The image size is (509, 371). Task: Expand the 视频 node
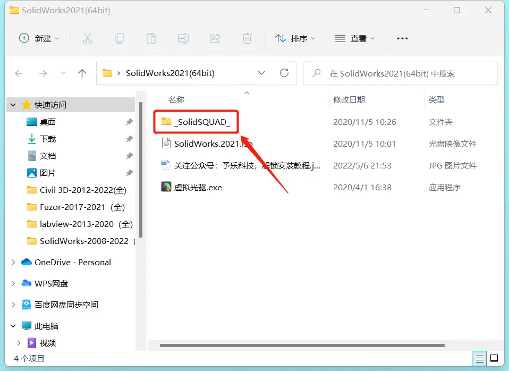[19, 343]
